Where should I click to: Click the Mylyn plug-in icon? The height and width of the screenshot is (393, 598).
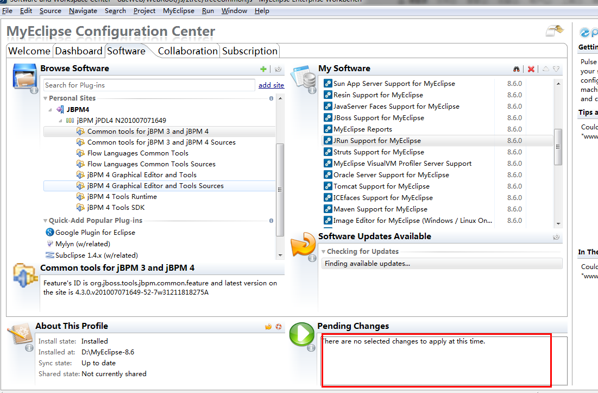point(49,244)
